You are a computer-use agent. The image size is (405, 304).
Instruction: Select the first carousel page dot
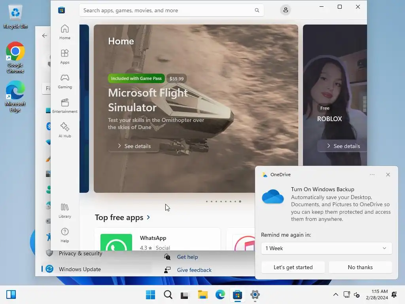pyautogui.click(x=206, y=201)
